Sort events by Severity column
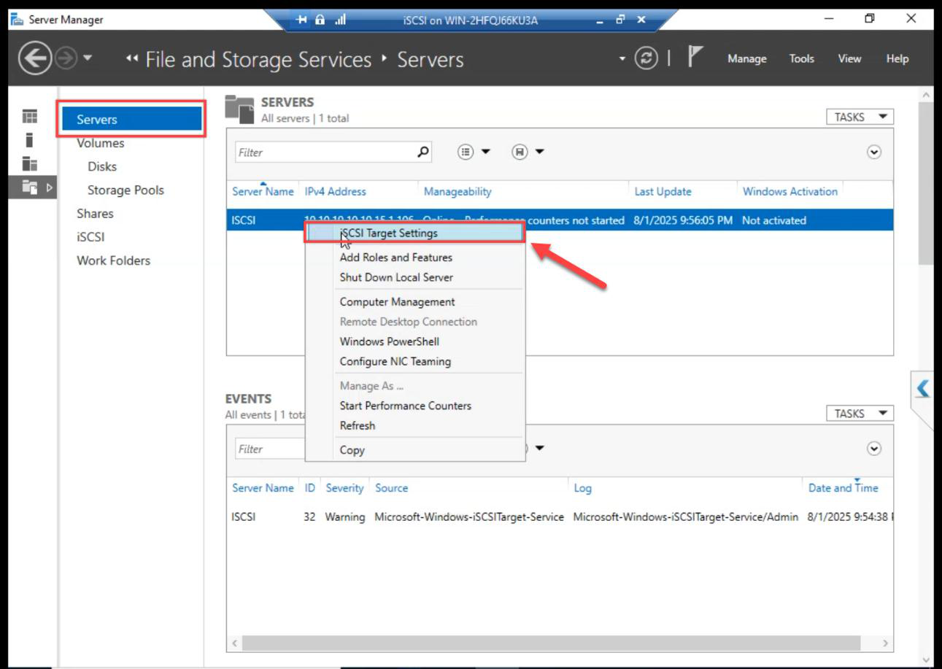Screen dimensions: 942x669 344,488
